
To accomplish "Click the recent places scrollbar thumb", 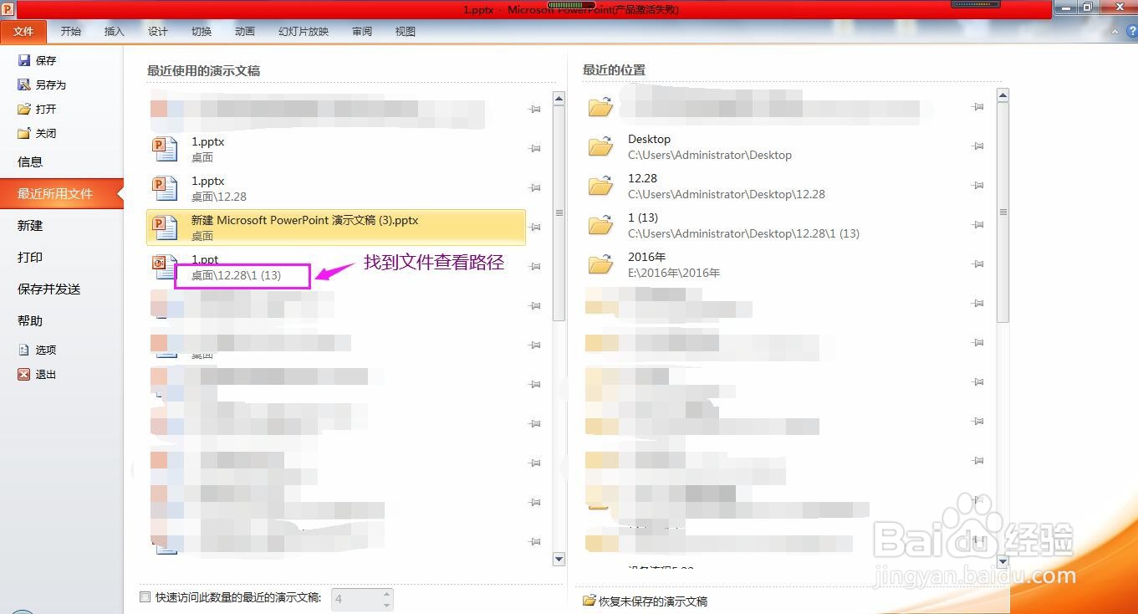I will coord(1003,212).
